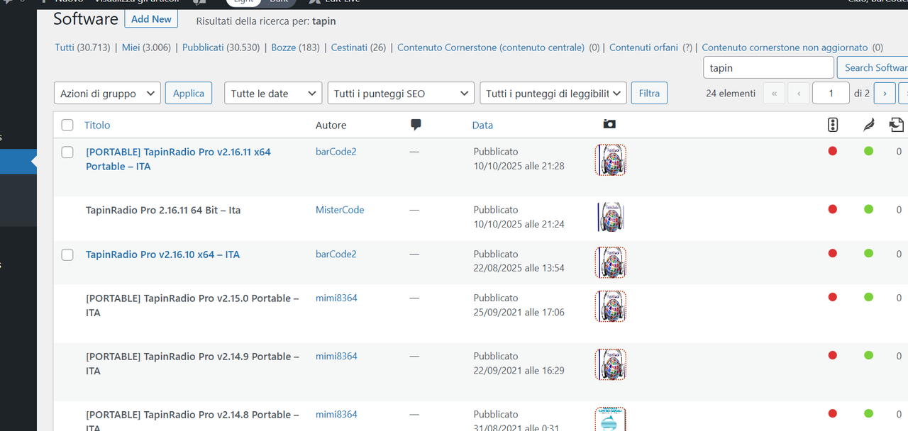Open thumbnail of TapinRadio Pro v2.16.10 x64 post

pos(611,262)
